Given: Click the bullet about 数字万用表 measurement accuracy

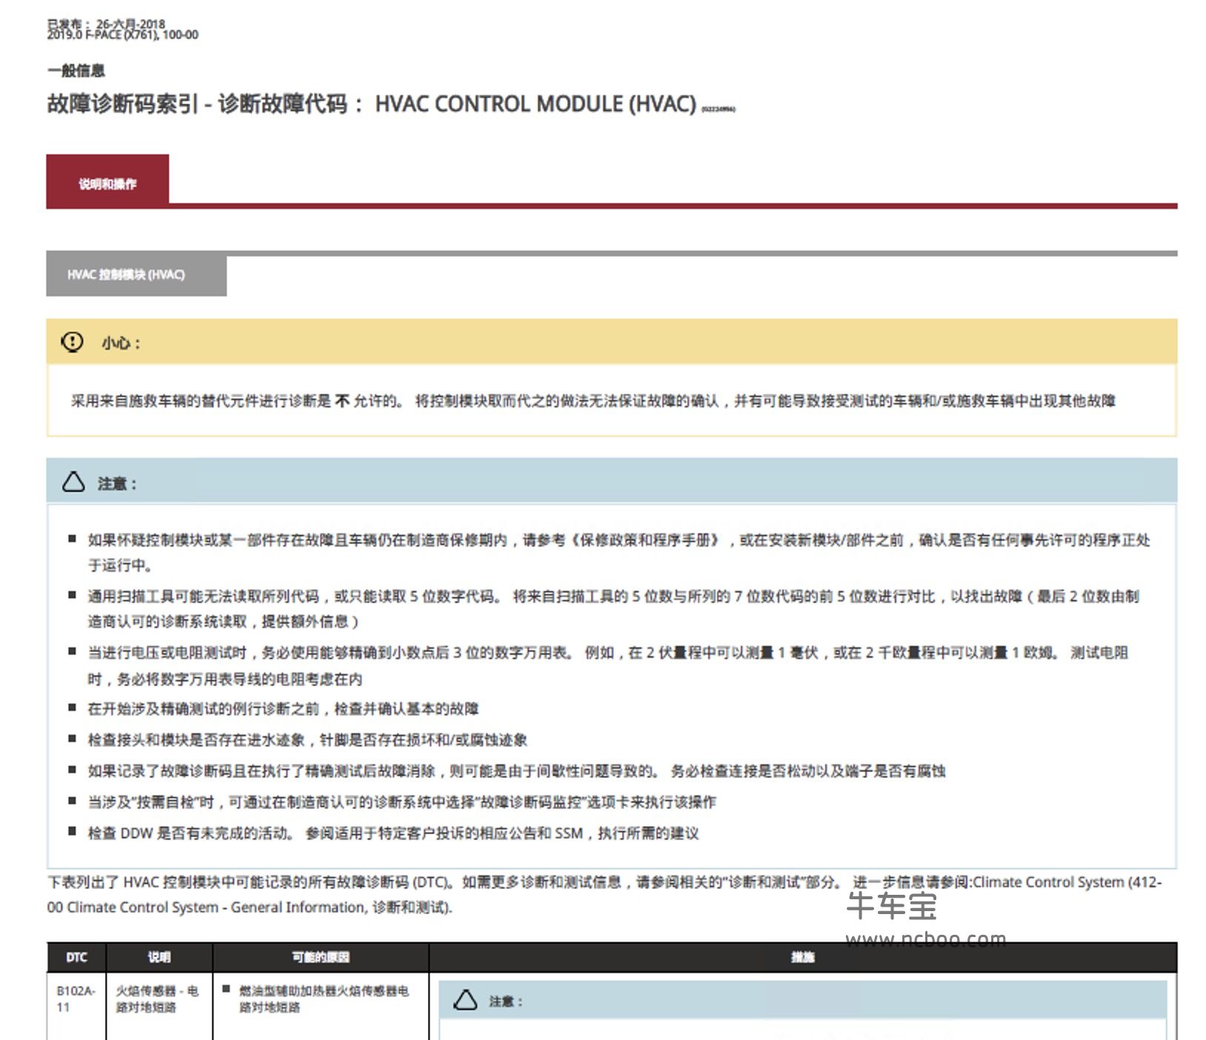Looking at the screenshot, I should [x=608, y=665].
